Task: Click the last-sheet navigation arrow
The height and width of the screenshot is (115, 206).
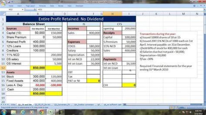Action: click(8, 105)
